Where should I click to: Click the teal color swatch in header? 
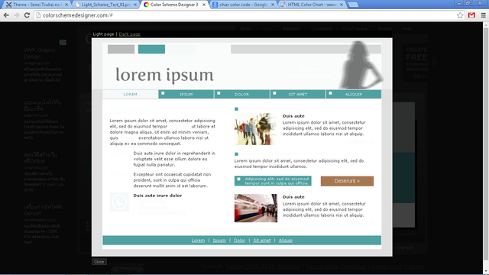tap(151, 49)
